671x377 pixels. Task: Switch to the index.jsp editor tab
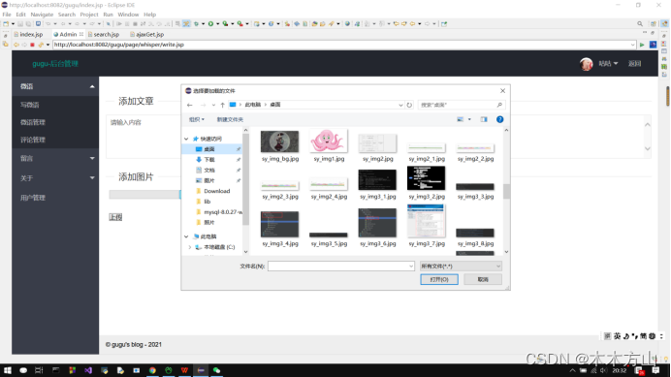pos(29,34)
